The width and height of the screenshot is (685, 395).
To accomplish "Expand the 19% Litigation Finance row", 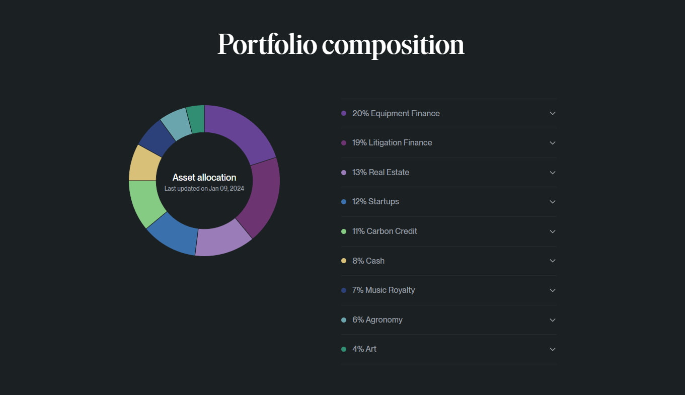I will click(552, 142).
